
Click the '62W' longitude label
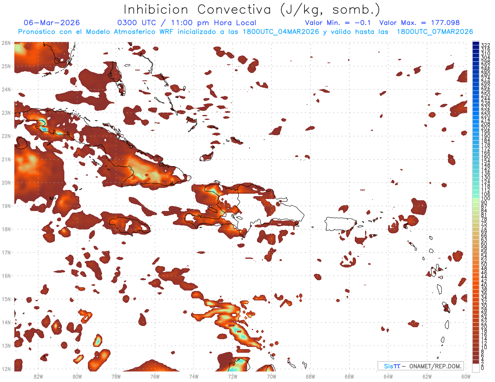click(427, 376)
